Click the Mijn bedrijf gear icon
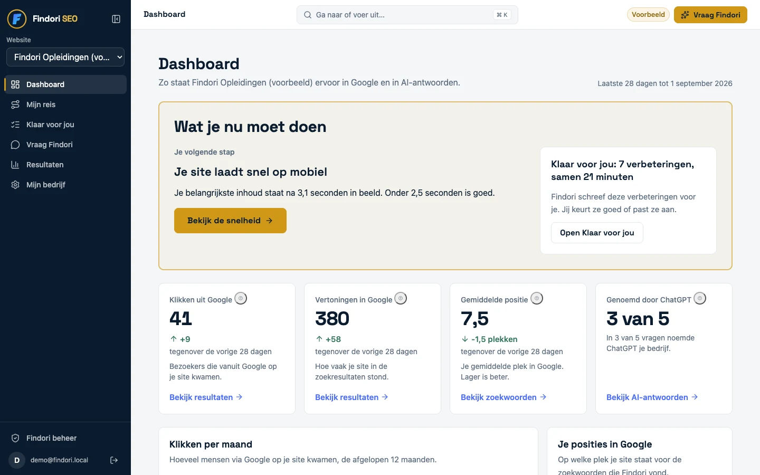760x475 pixels. pyautogui.click(x=15, y=185)
